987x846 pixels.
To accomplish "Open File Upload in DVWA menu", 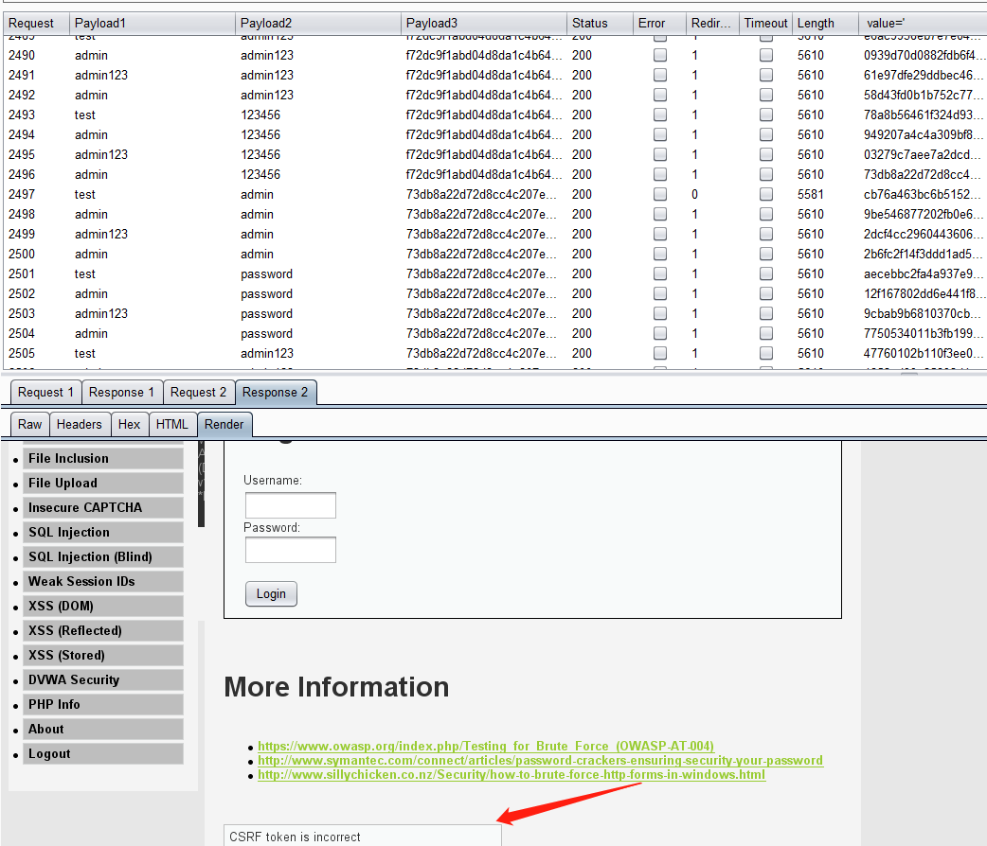I will click(x=103, y=483).
